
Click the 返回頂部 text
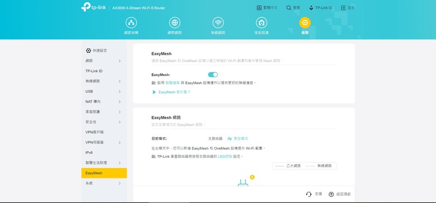click(343, 194)
